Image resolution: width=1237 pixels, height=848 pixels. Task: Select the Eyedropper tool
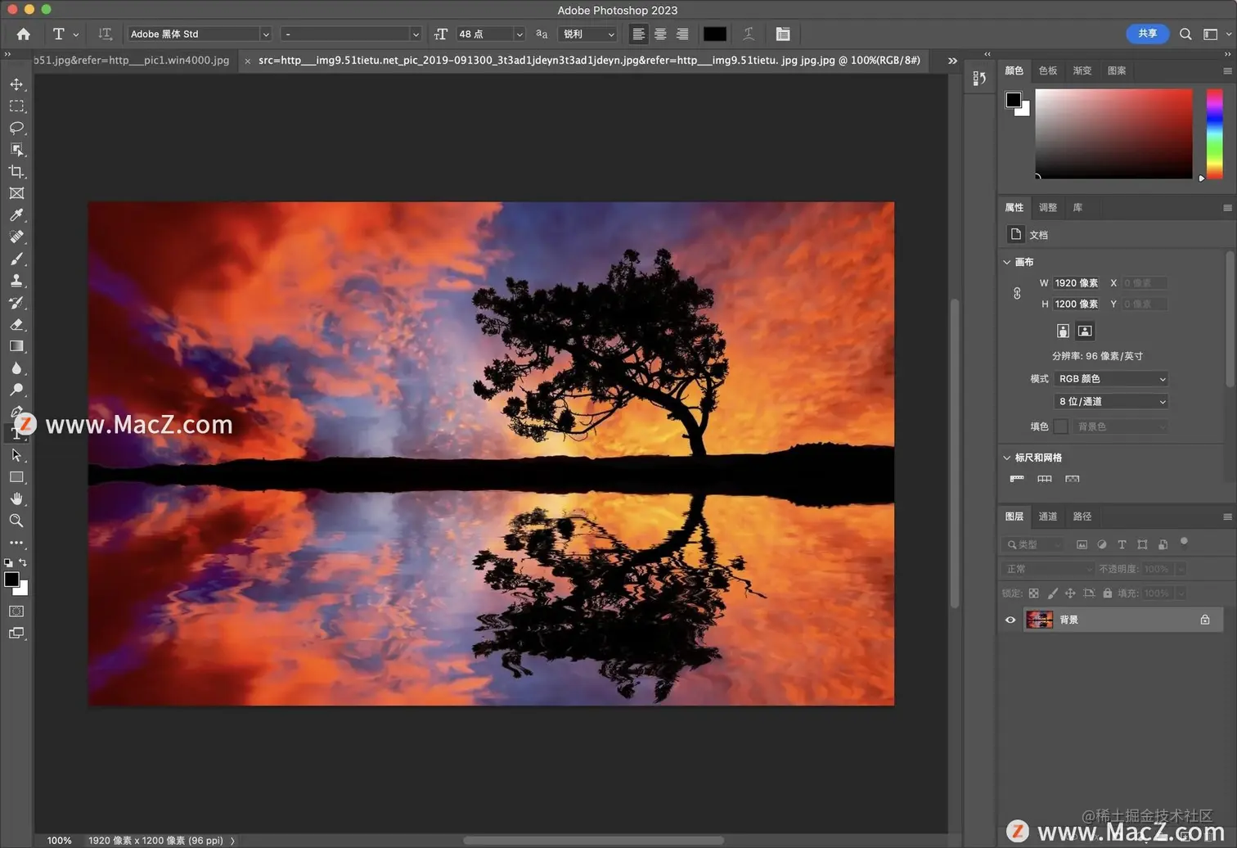point(16,215)
